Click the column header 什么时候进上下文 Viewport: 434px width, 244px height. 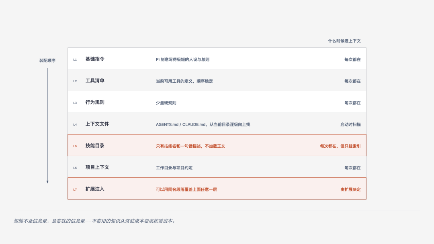[x=344, y=41]
